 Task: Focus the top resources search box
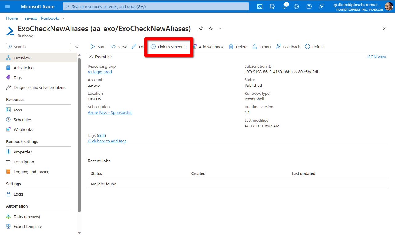point(156,6)
